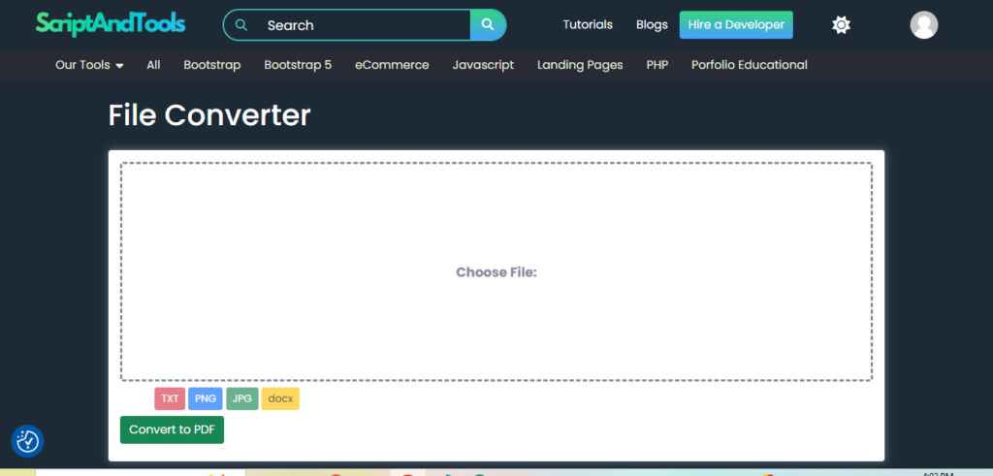Expand the Our Tools dropdown
Screen dimensions: 993x476
coord(89,65)
